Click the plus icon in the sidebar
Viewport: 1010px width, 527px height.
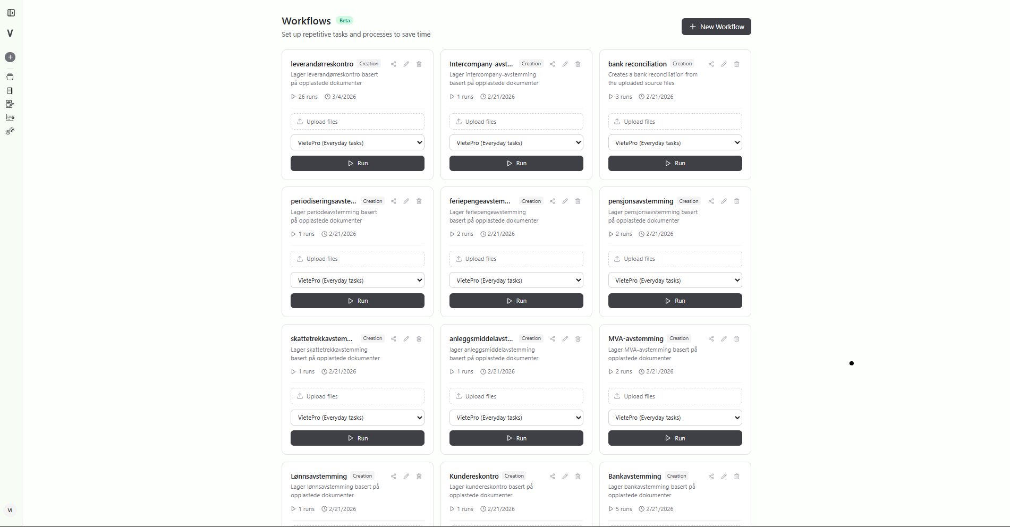pyautogui.click(x=10, y=57)
